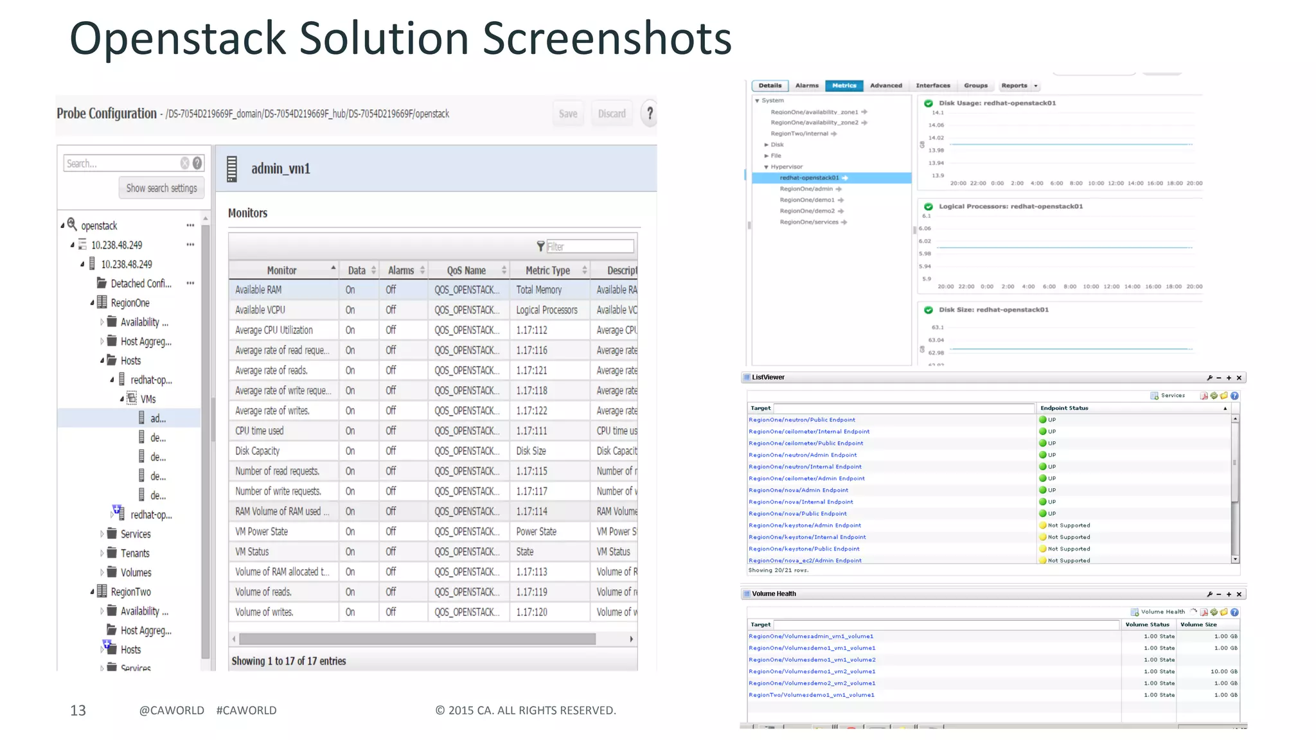Maximize the Volume Health panel with its plus icon
1316x740 pixels.
(x=1229, y=594)
